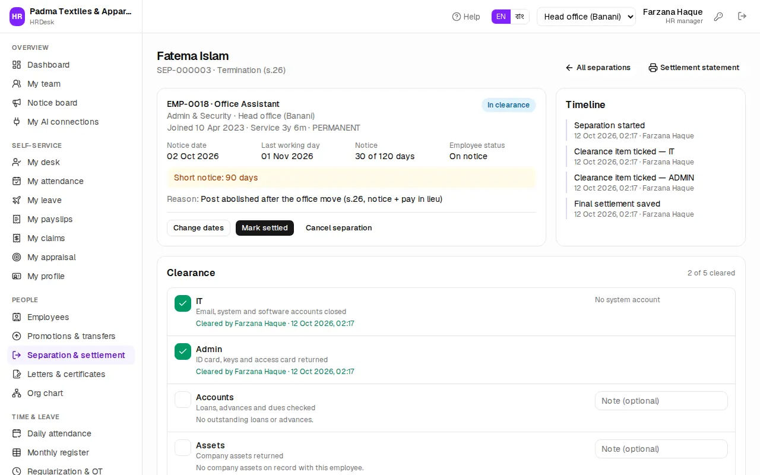Click the My payslips document icon

click(17, 219)
